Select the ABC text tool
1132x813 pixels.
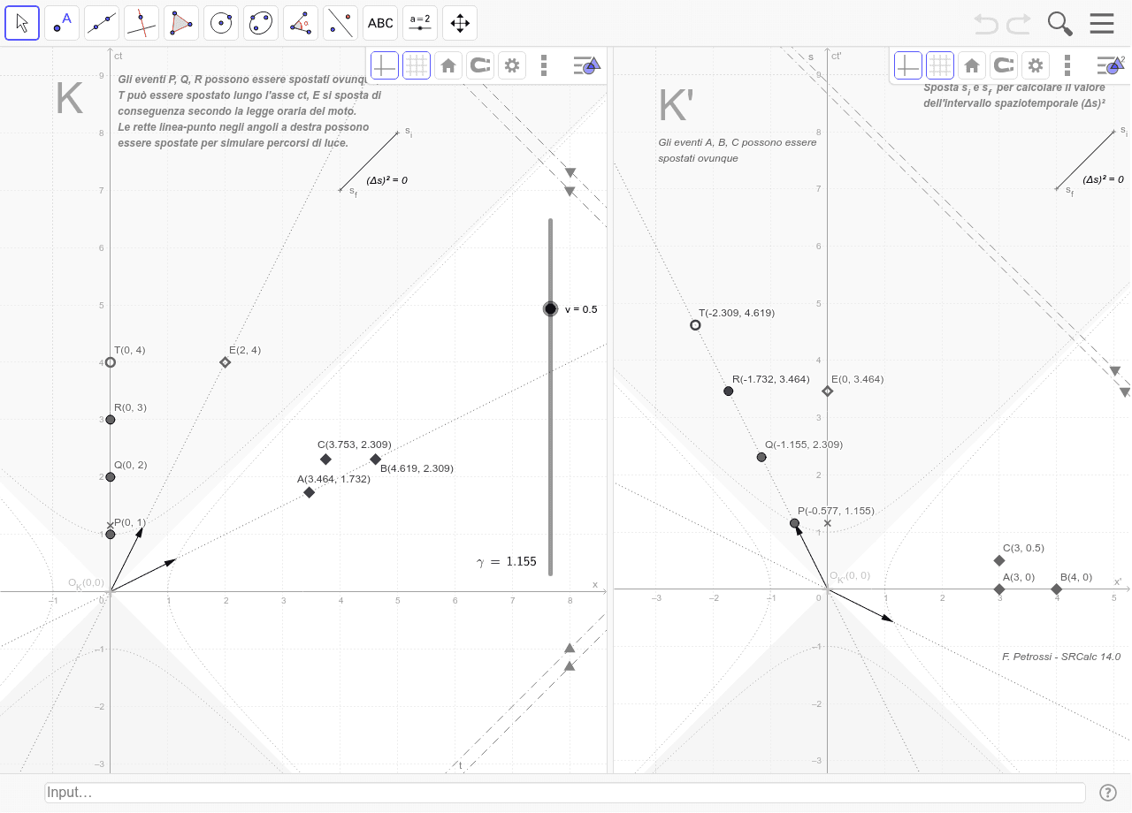tap(380, 23)
